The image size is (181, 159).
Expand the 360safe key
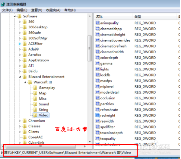20,33
